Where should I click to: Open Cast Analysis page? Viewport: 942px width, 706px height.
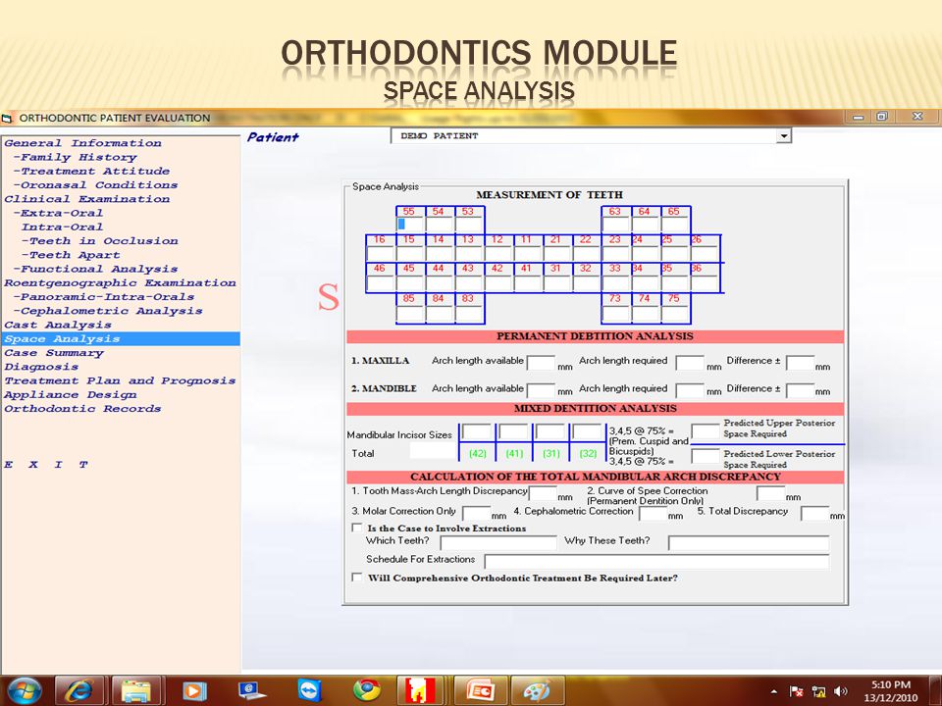(58, 325)
